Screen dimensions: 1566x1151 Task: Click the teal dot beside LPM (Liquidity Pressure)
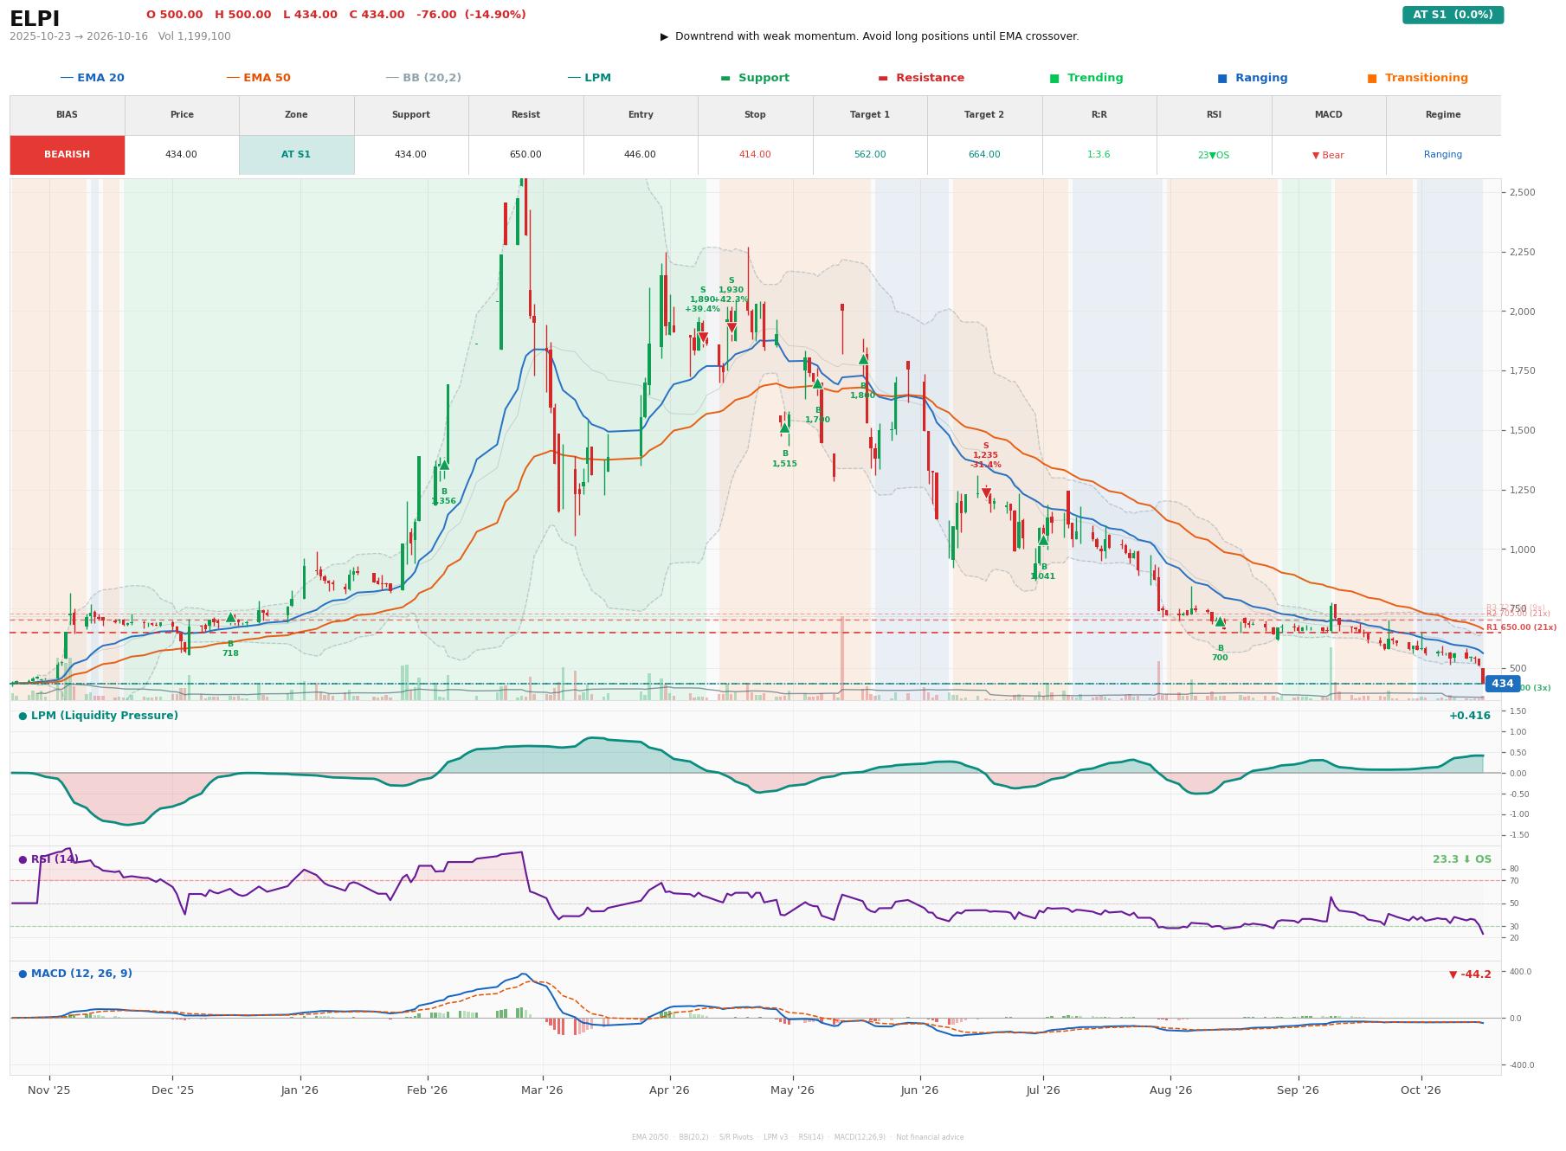pyautogui.click(x=23, y=717)
